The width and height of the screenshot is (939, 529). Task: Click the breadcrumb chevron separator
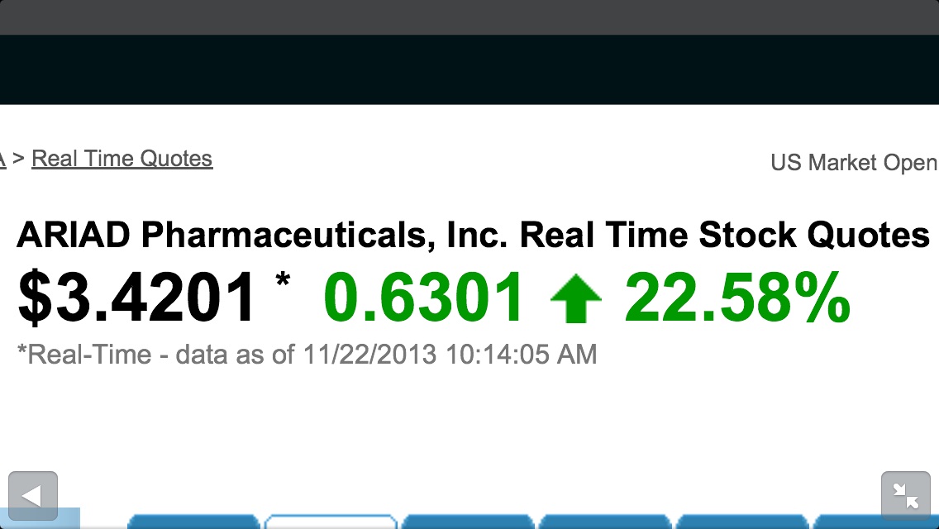(18, 158)
